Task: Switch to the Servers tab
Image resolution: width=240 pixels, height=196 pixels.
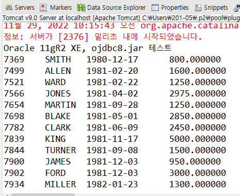Action: coord(20,8)
